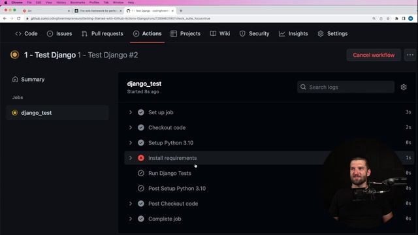
Task: Switch to the first browser tab
Action: tap(46, 10)
